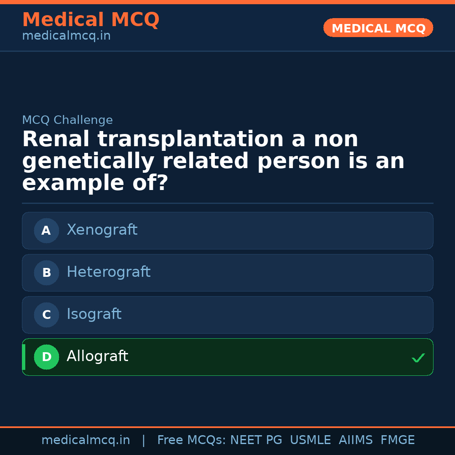The height and width of the screenshot is (455, 455).
Task: Click the circular B badge for Heterograft
Action: coord(46,273)
